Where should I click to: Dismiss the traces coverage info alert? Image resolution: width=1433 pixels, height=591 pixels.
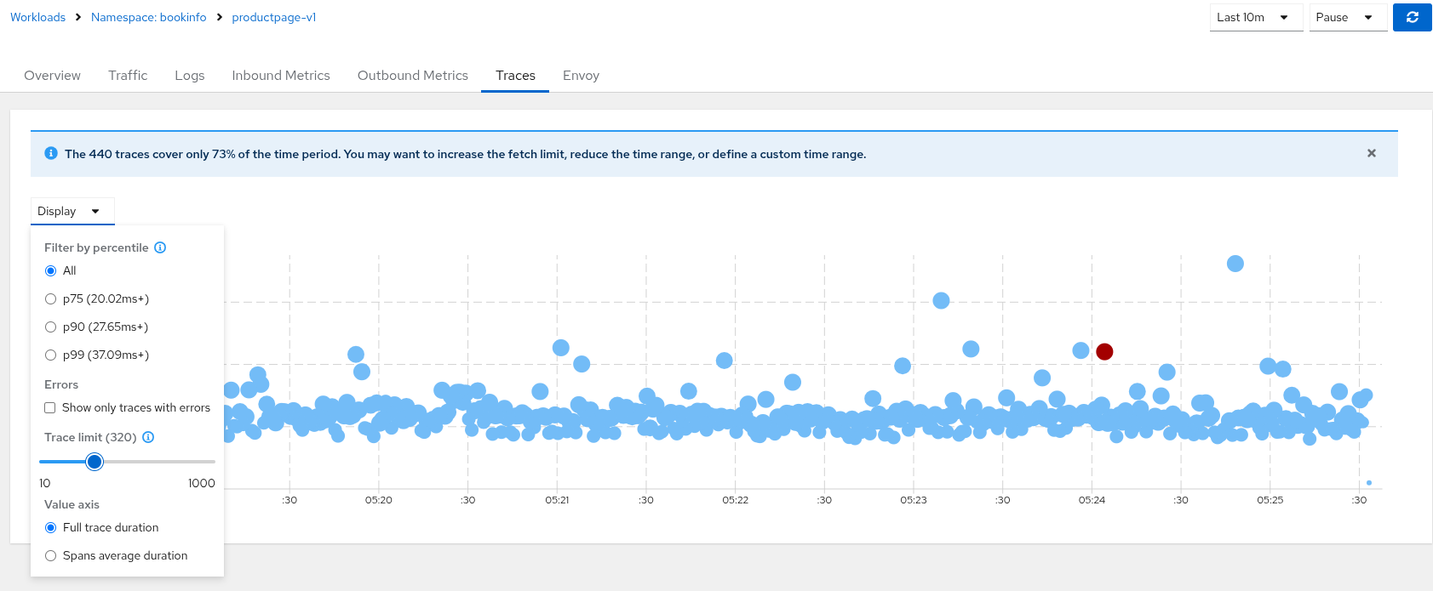[1371, 153]
